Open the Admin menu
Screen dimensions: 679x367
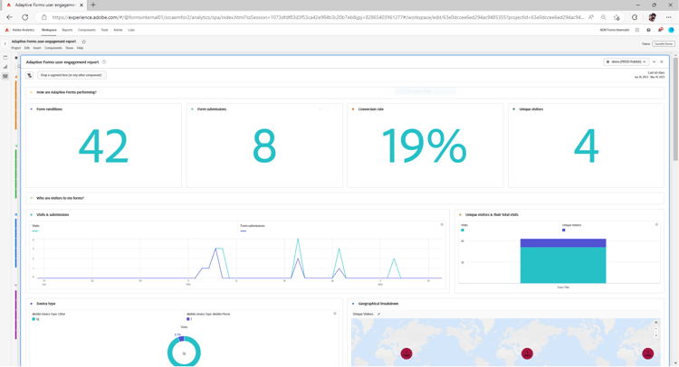[118, 30]
